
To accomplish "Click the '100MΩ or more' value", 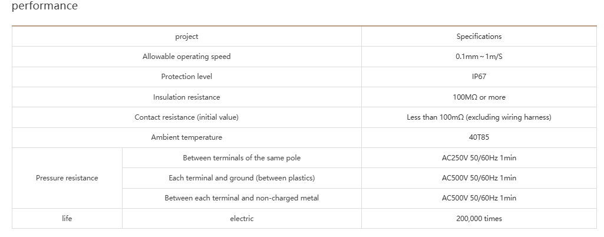I will click(478, 97).
